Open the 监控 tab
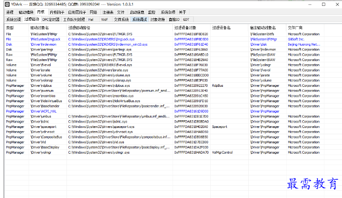Image resolution: width=342 pixels, height=198 pixels. tap(152, 12)
